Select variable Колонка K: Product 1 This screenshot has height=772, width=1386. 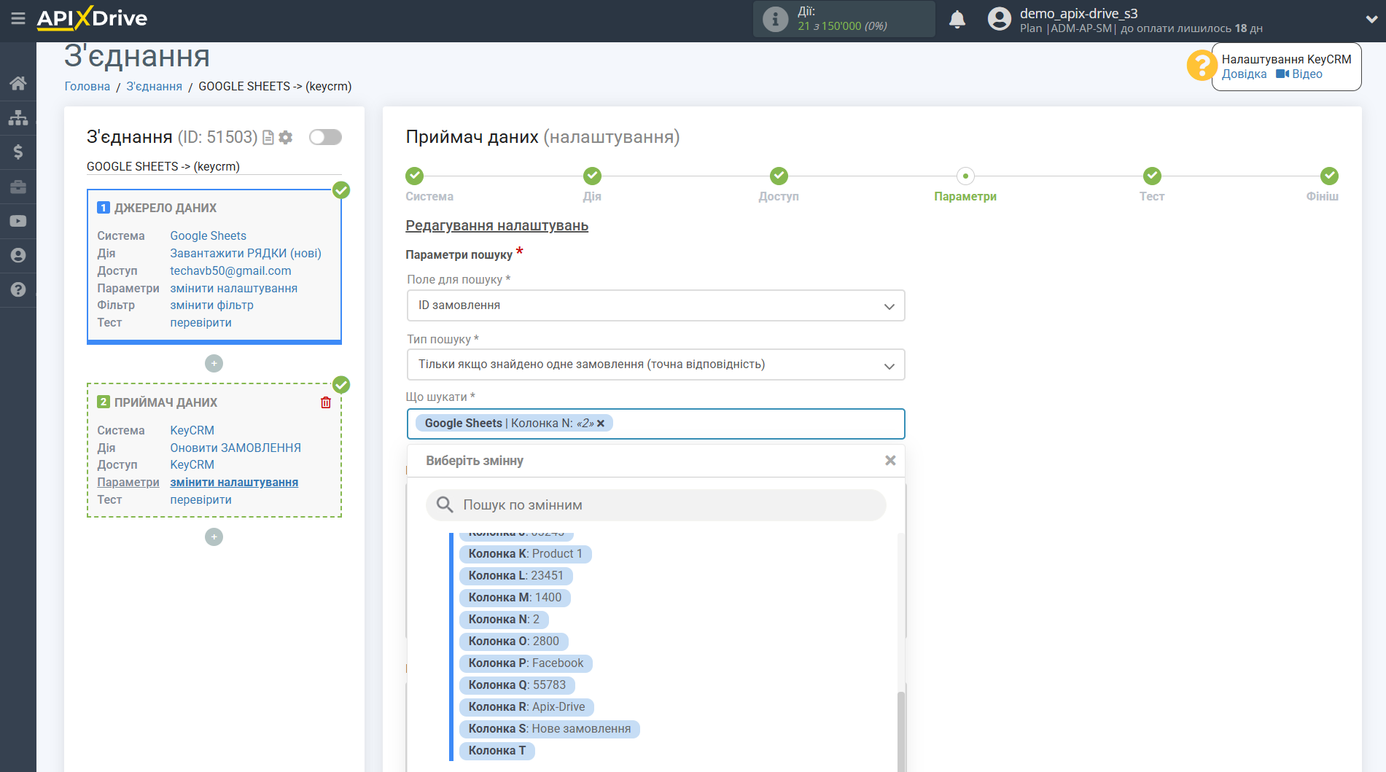coord(525,554)
